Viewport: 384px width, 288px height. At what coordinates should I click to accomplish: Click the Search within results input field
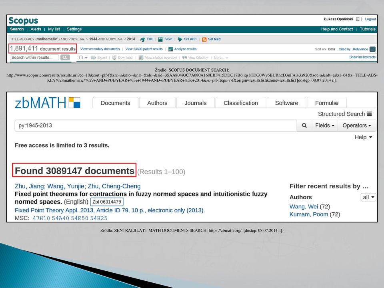coord(34,57)
